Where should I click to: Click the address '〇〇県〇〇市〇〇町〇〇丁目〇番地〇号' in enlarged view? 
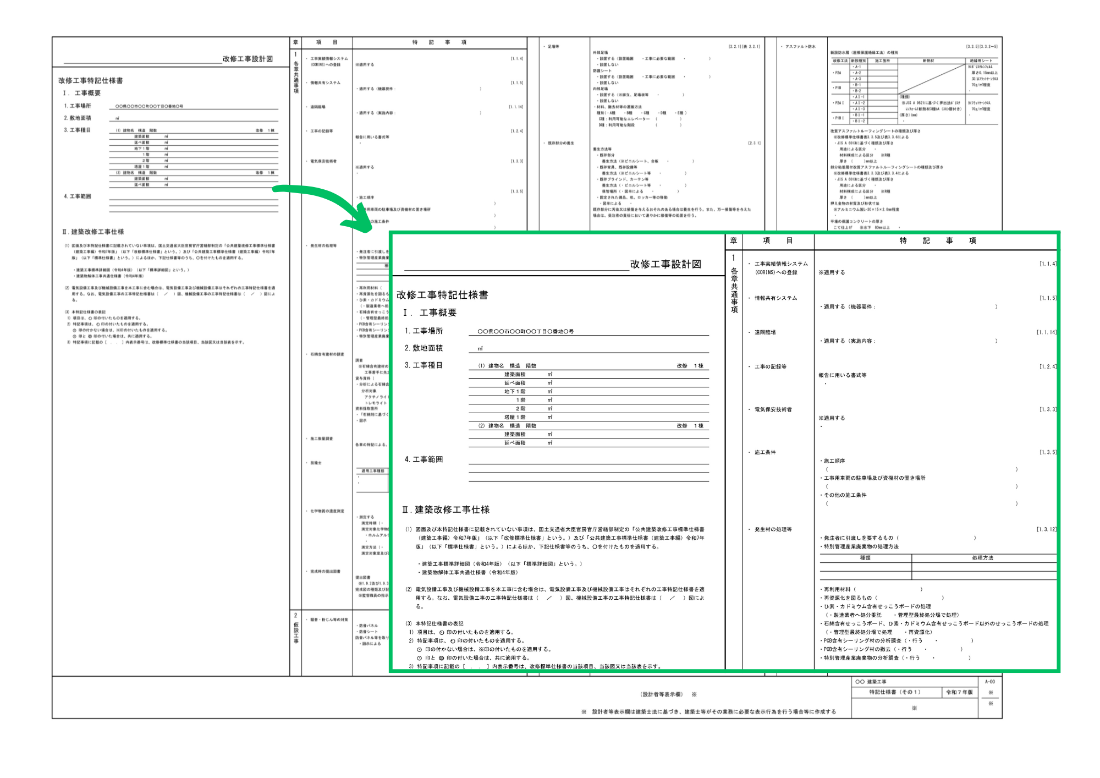[525, 331]
